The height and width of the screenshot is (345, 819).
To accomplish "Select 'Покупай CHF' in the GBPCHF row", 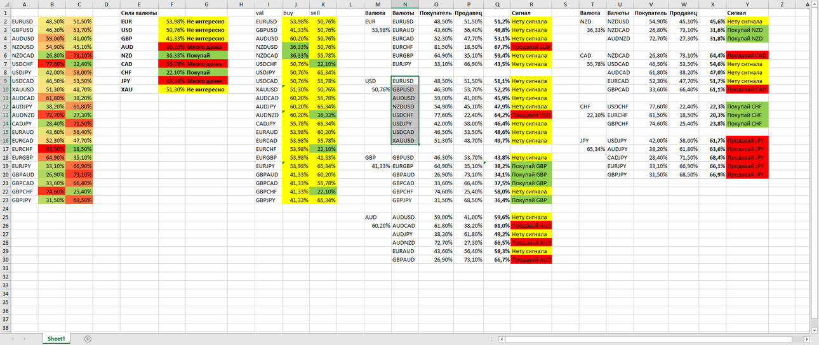I will click(747, 124).
